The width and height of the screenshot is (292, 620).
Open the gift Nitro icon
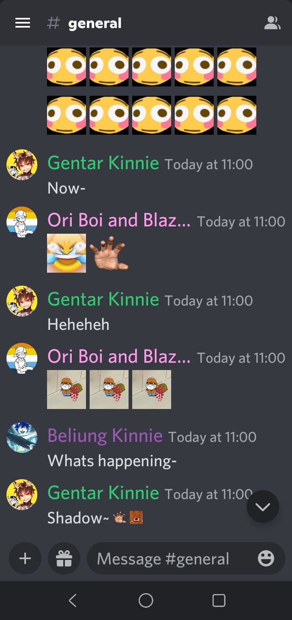[x=64, y=558]
